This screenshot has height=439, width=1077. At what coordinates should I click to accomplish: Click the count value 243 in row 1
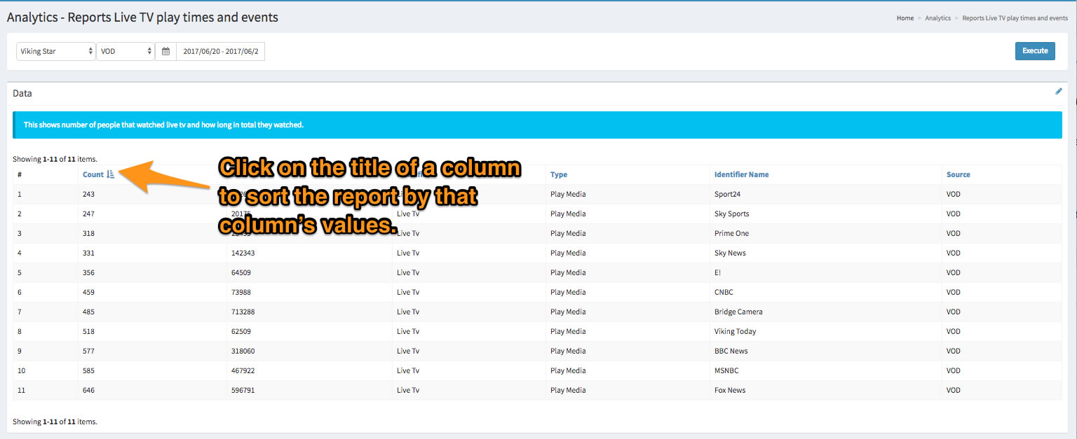pos(88,194)
